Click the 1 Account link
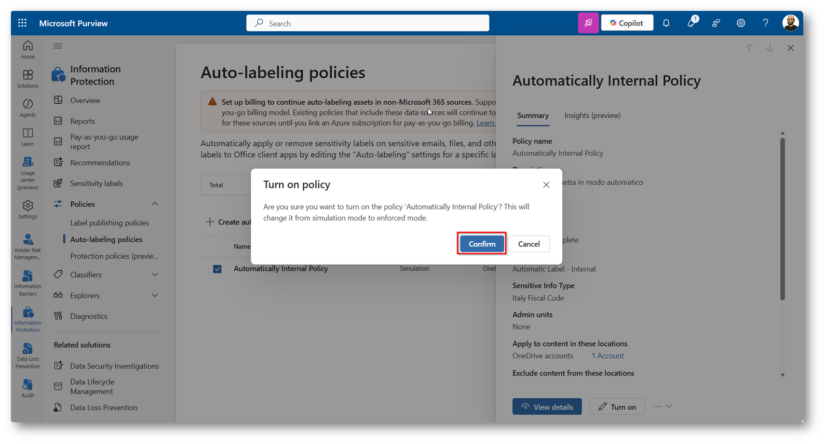This screenshot has width=825, height=444. [607, 356]
